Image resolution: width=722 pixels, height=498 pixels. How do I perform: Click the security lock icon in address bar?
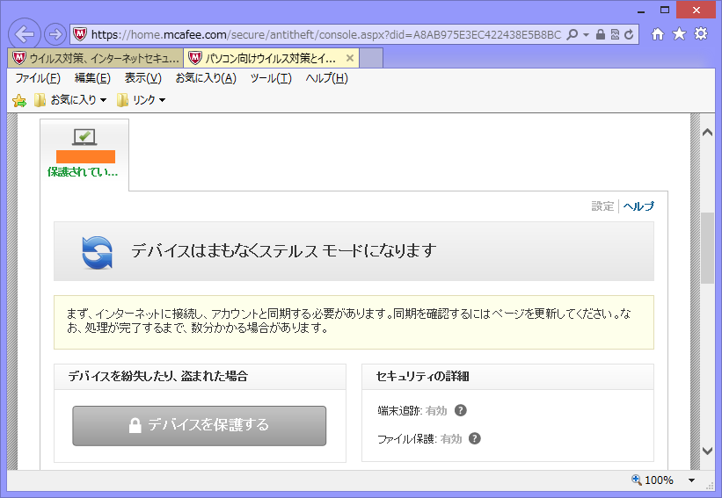pyautogui.click(x=600, y=34)
